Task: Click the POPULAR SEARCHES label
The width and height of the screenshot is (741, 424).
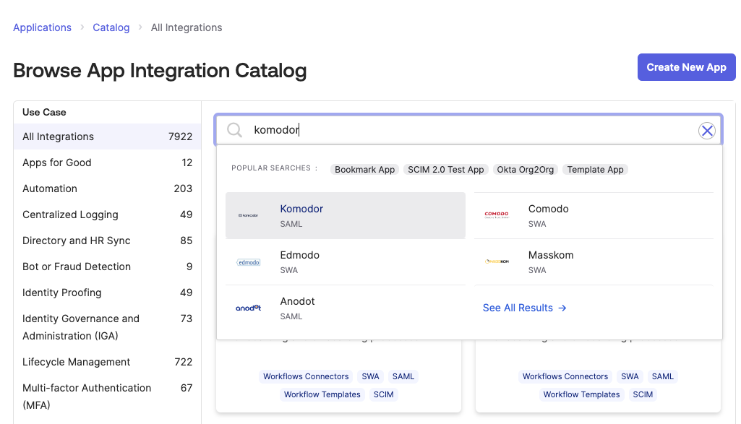Action: pos(274,168)
